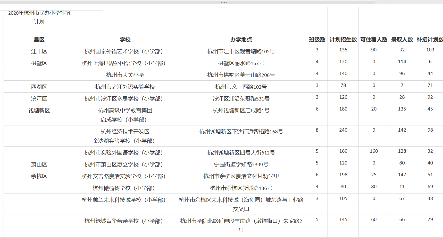This screenshot has height=238, width=443.
Task: Click address 杭州市江干区观音塘路105号
Action: click(241, 51)
